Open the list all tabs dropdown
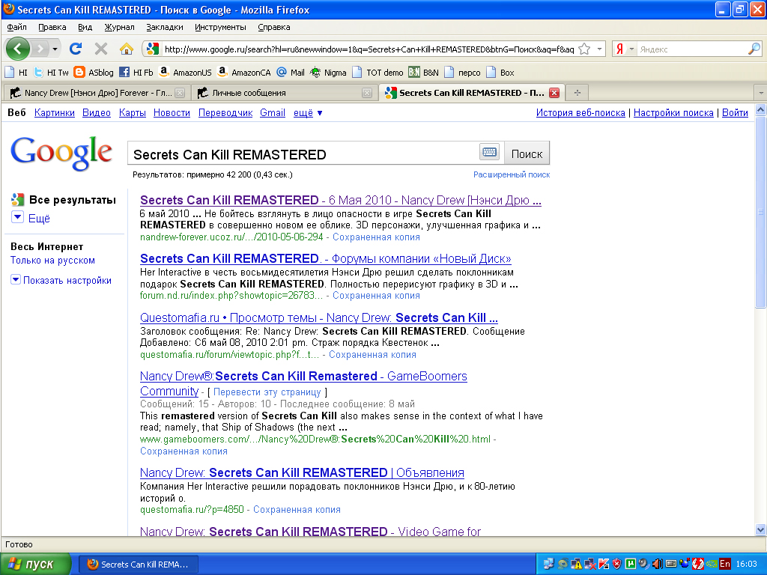The image size is (767, 575). [761, 93]
